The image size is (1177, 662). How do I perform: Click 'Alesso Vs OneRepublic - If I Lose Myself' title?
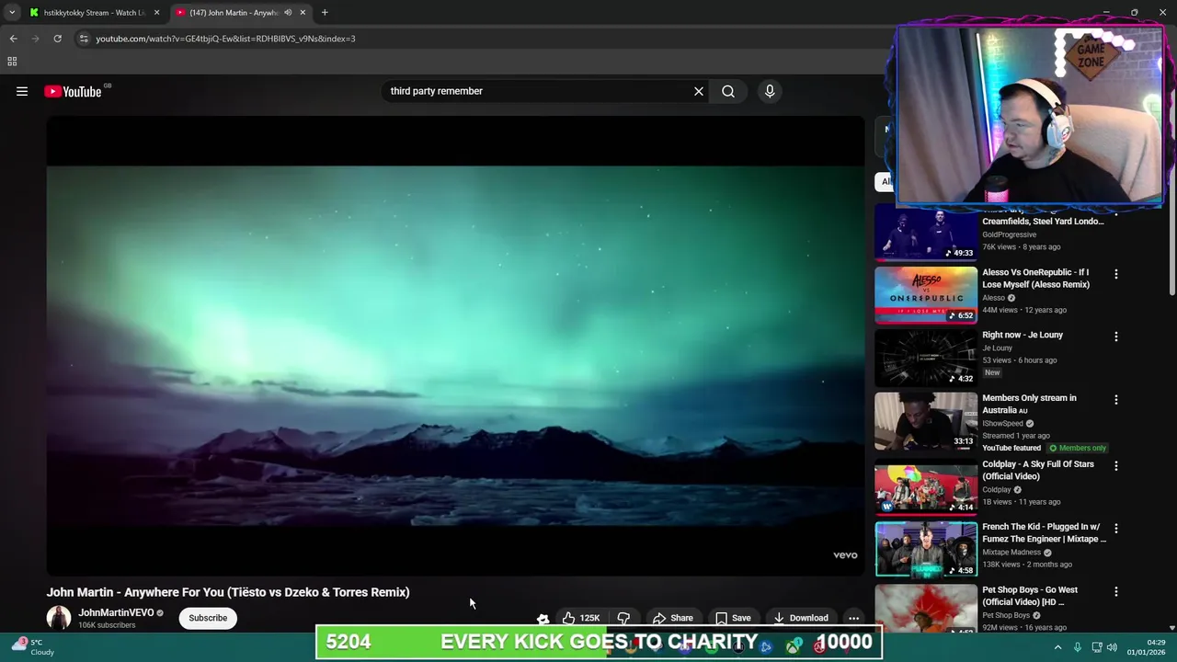pyautogui.click(x=1036, y=279)
